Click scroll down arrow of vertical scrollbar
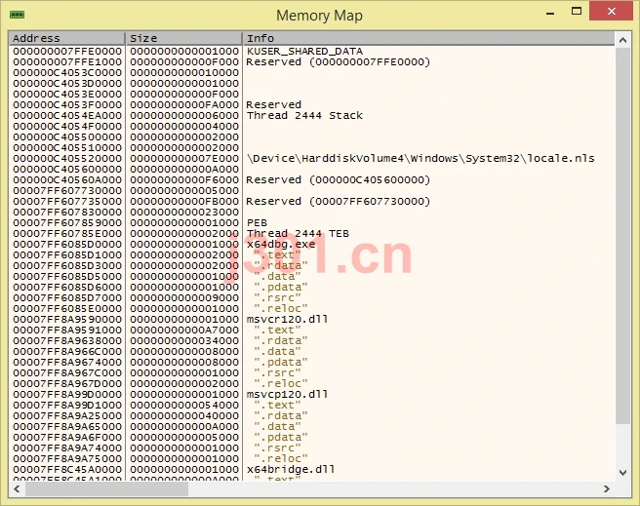The height and width of the screenshot is (506, 640). click(x=622, y=473)
